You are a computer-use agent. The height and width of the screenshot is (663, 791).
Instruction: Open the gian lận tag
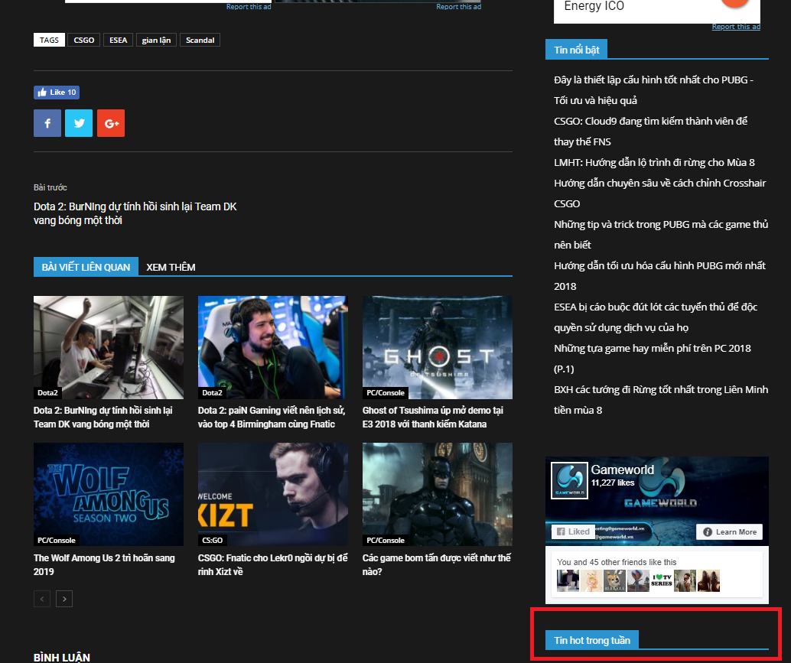click(x=156, y=40)
